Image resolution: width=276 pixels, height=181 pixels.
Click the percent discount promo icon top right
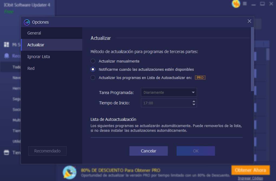point(236,4)
